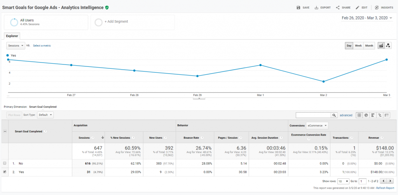Switch to Comparison view icon
The image size is (398, 195).
(380, 115)
